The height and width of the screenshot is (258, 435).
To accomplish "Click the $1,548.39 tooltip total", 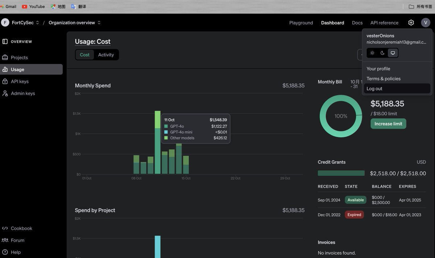I will tap(218, 120).
